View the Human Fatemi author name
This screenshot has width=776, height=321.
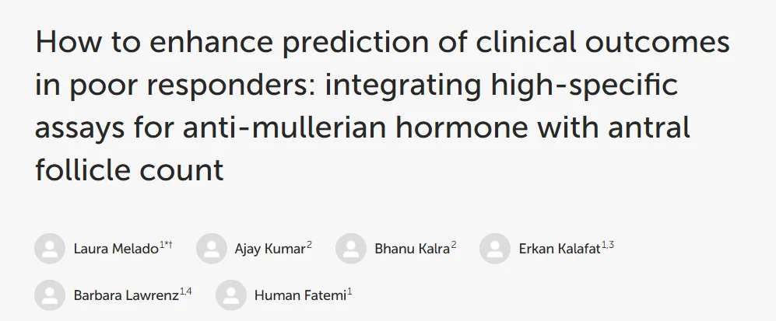[300, 296]
